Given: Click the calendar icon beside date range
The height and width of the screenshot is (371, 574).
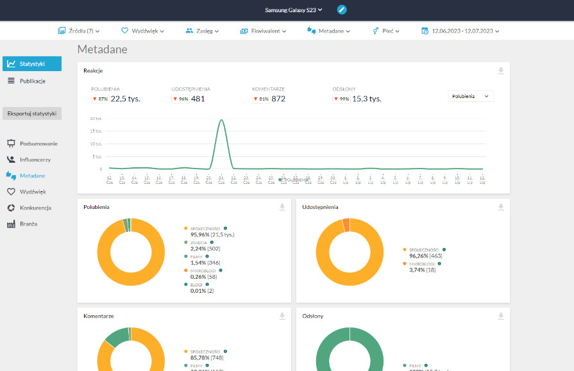Looking at the screenshot, I should [425, 31].
